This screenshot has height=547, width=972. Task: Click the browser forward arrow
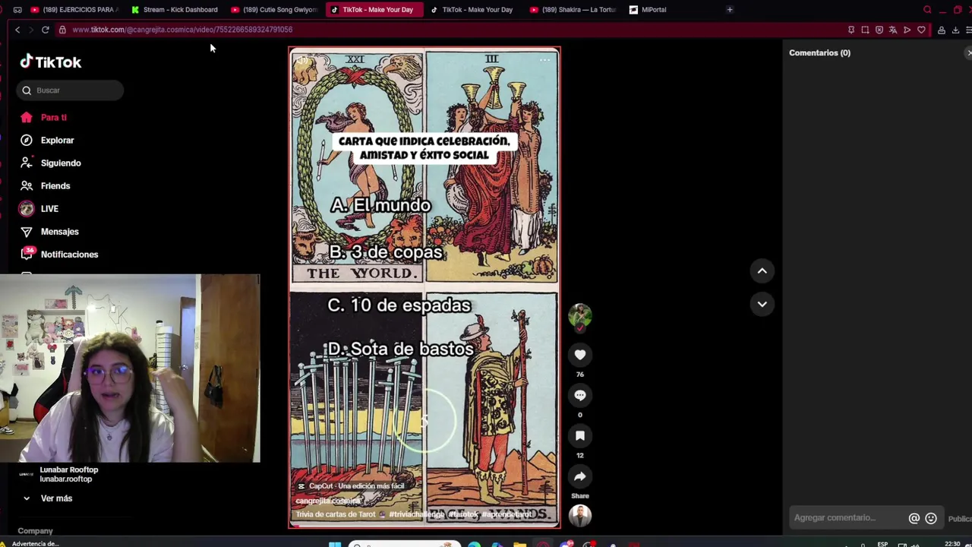coord(31,30)
